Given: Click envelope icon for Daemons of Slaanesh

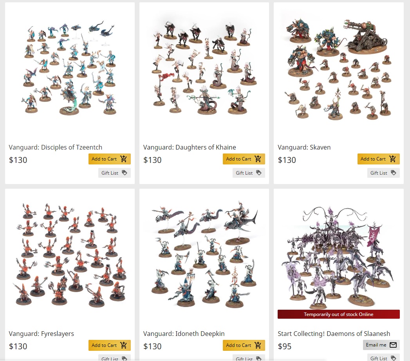Looking at the screenshot, I should pyautogui.click(x=393, y=345).
